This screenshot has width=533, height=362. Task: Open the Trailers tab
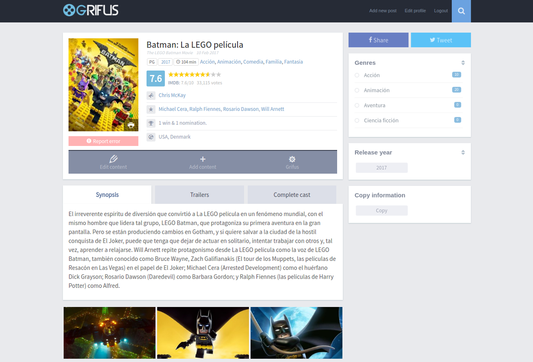[199, 195]
